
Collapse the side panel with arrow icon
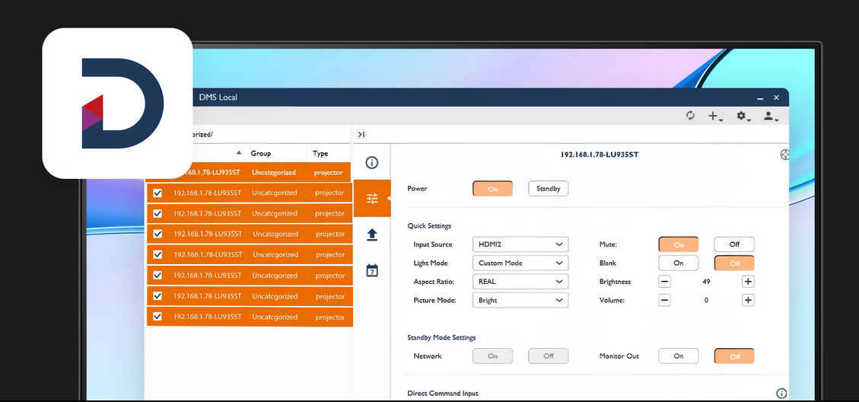coord(361,135)
